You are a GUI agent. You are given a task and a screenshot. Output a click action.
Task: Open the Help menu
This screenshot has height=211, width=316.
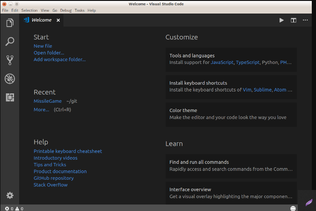point(92,10)
